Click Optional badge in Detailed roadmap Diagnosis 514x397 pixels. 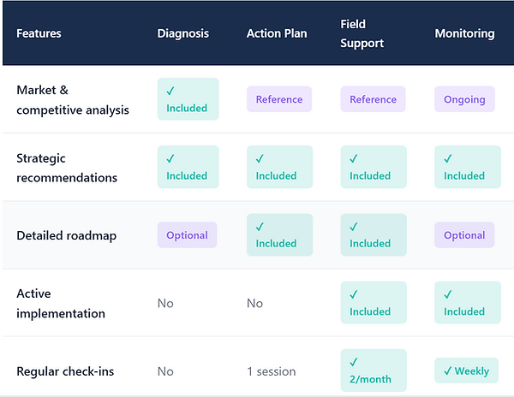click(x=187, y=235)
